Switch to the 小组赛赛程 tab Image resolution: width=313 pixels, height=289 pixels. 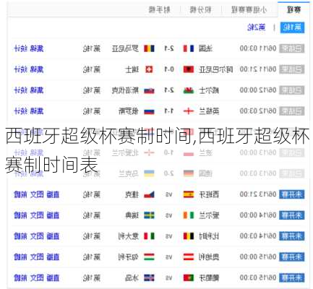tap(249, 10)
